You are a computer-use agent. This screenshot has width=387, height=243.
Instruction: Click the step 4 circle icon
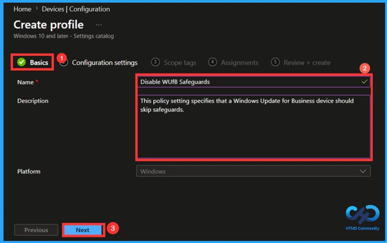[212, 62]
